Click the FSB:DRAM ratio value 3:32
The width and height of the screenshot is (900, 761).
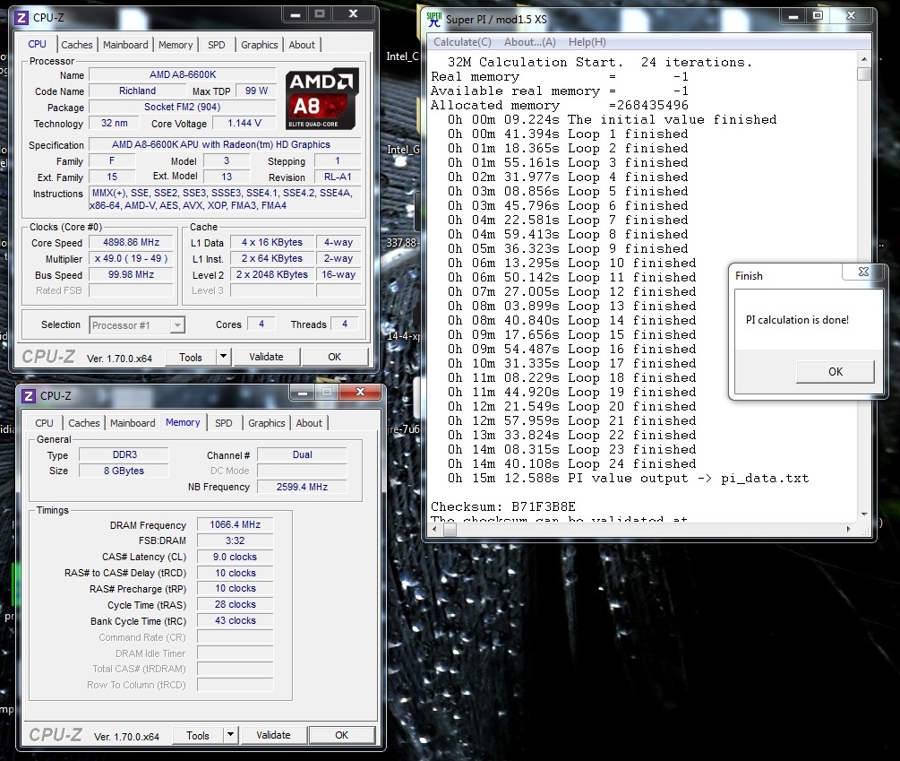(235, 540)
